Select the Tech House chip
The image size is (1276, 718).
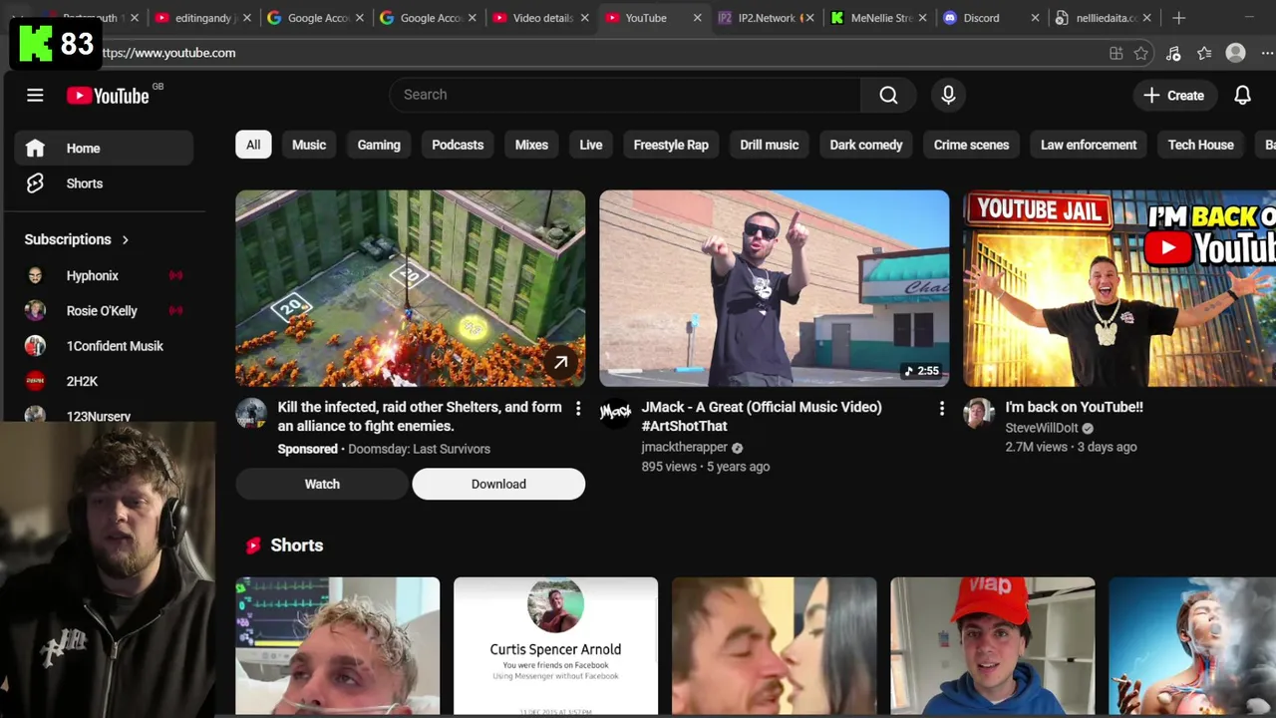coord(1200,145)
